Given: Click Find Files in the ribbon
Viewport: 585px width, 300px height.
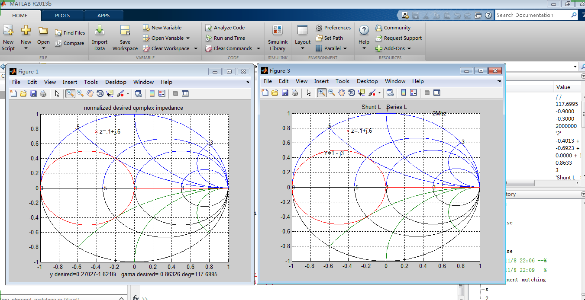Looking at the screenshot, I should coord(70,33).
